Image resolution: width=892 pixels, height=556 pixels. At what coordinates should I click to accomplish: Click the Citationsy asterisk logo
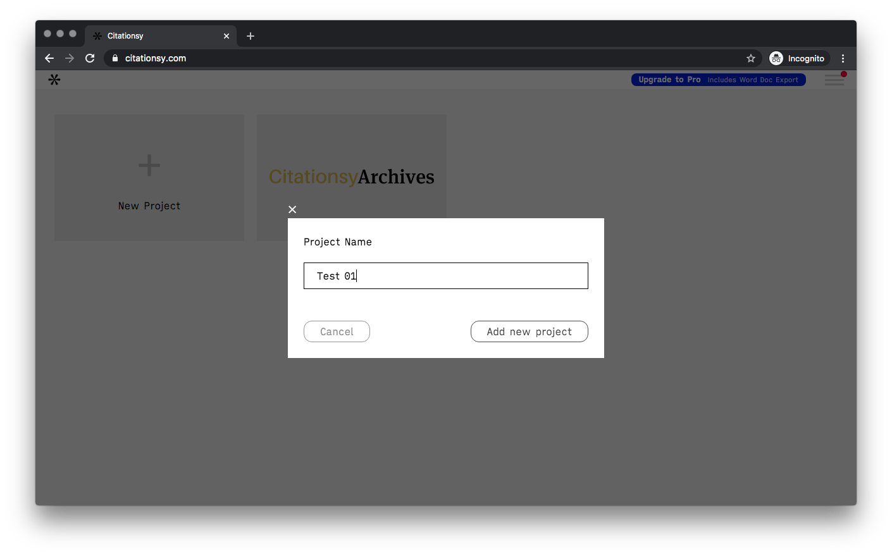(54, 80)
